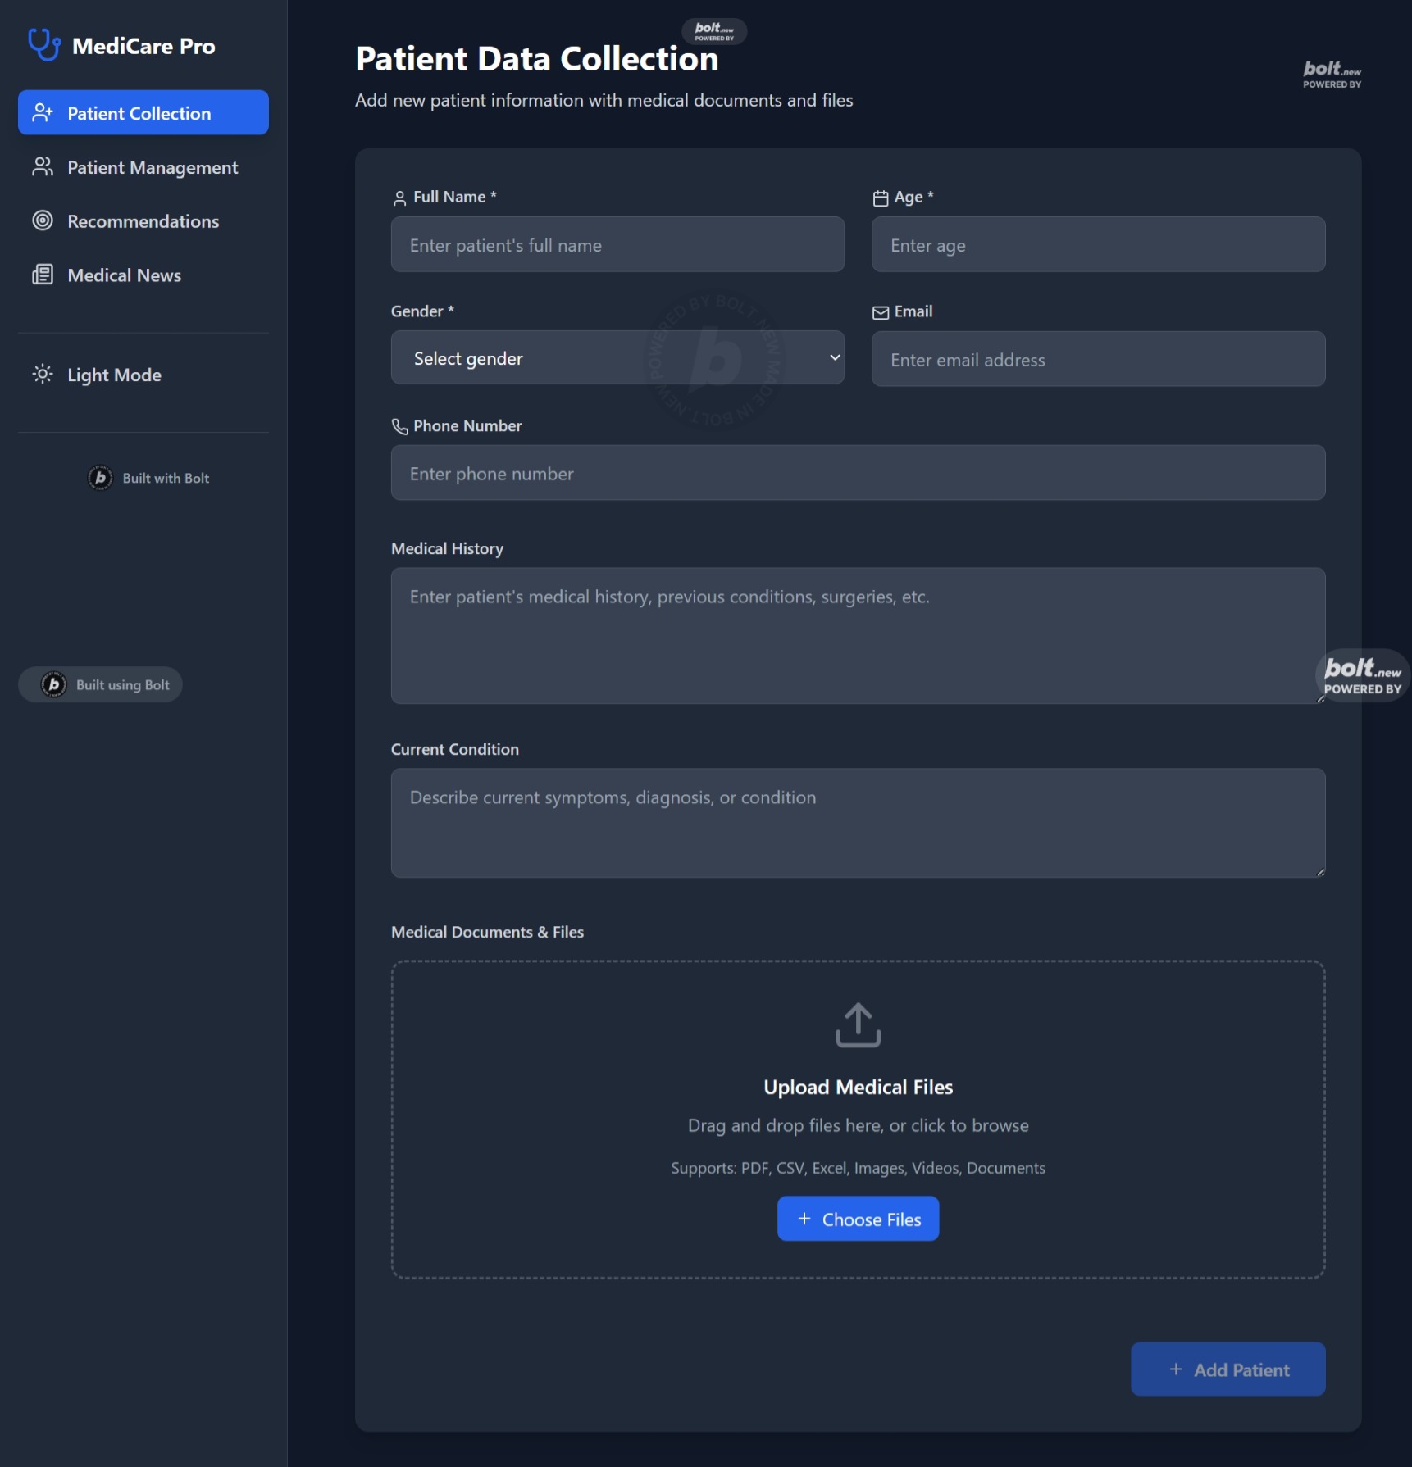Open the Recommendations section
The height and width of the screenshot is (1467, 1412).
coord(143,221)
